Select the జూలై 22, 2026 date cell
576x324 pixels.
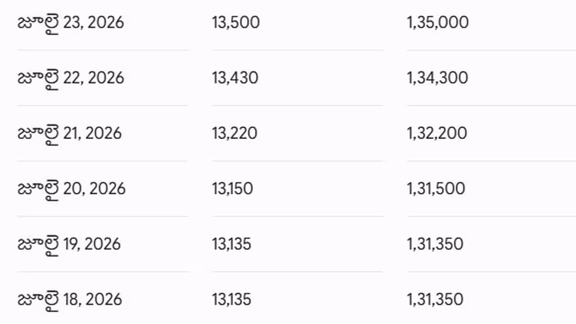pyautogui.click(x=71, y=79)
